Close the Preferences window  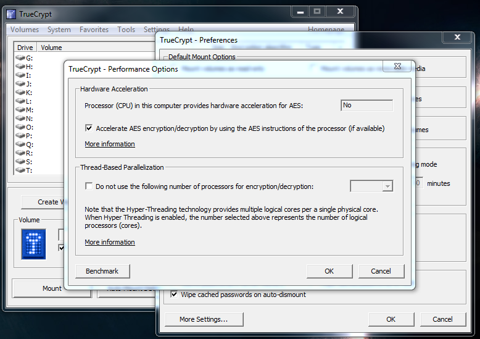(457, 37)
